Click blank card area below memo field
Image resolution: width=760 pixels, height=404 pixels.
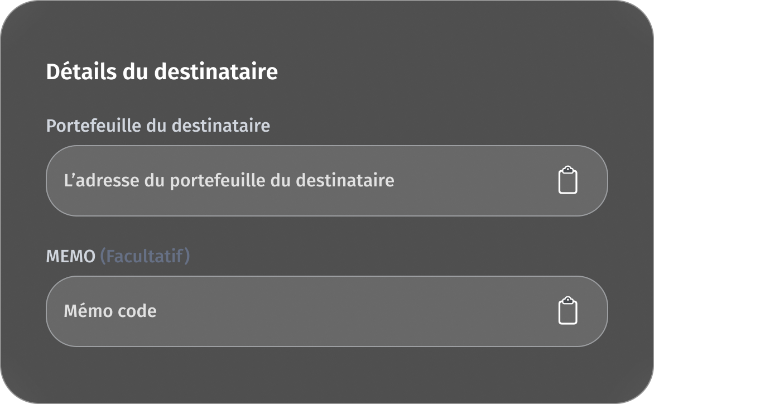pyautogui.click(x=326, y=374)
